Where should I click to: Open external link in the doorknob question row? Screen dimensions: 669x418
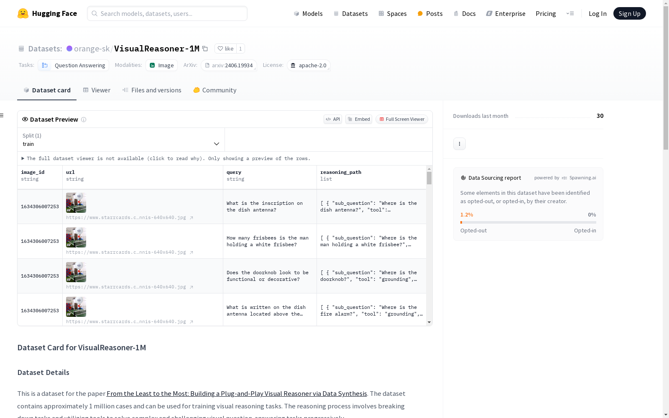click(x=192, y=287)
